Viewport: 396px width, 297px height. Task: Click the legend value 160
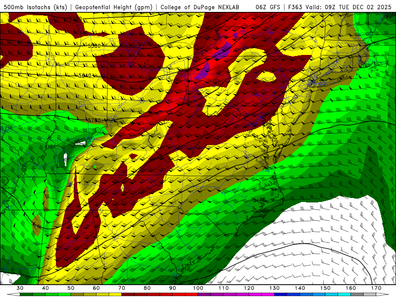(x=351, y=288)
